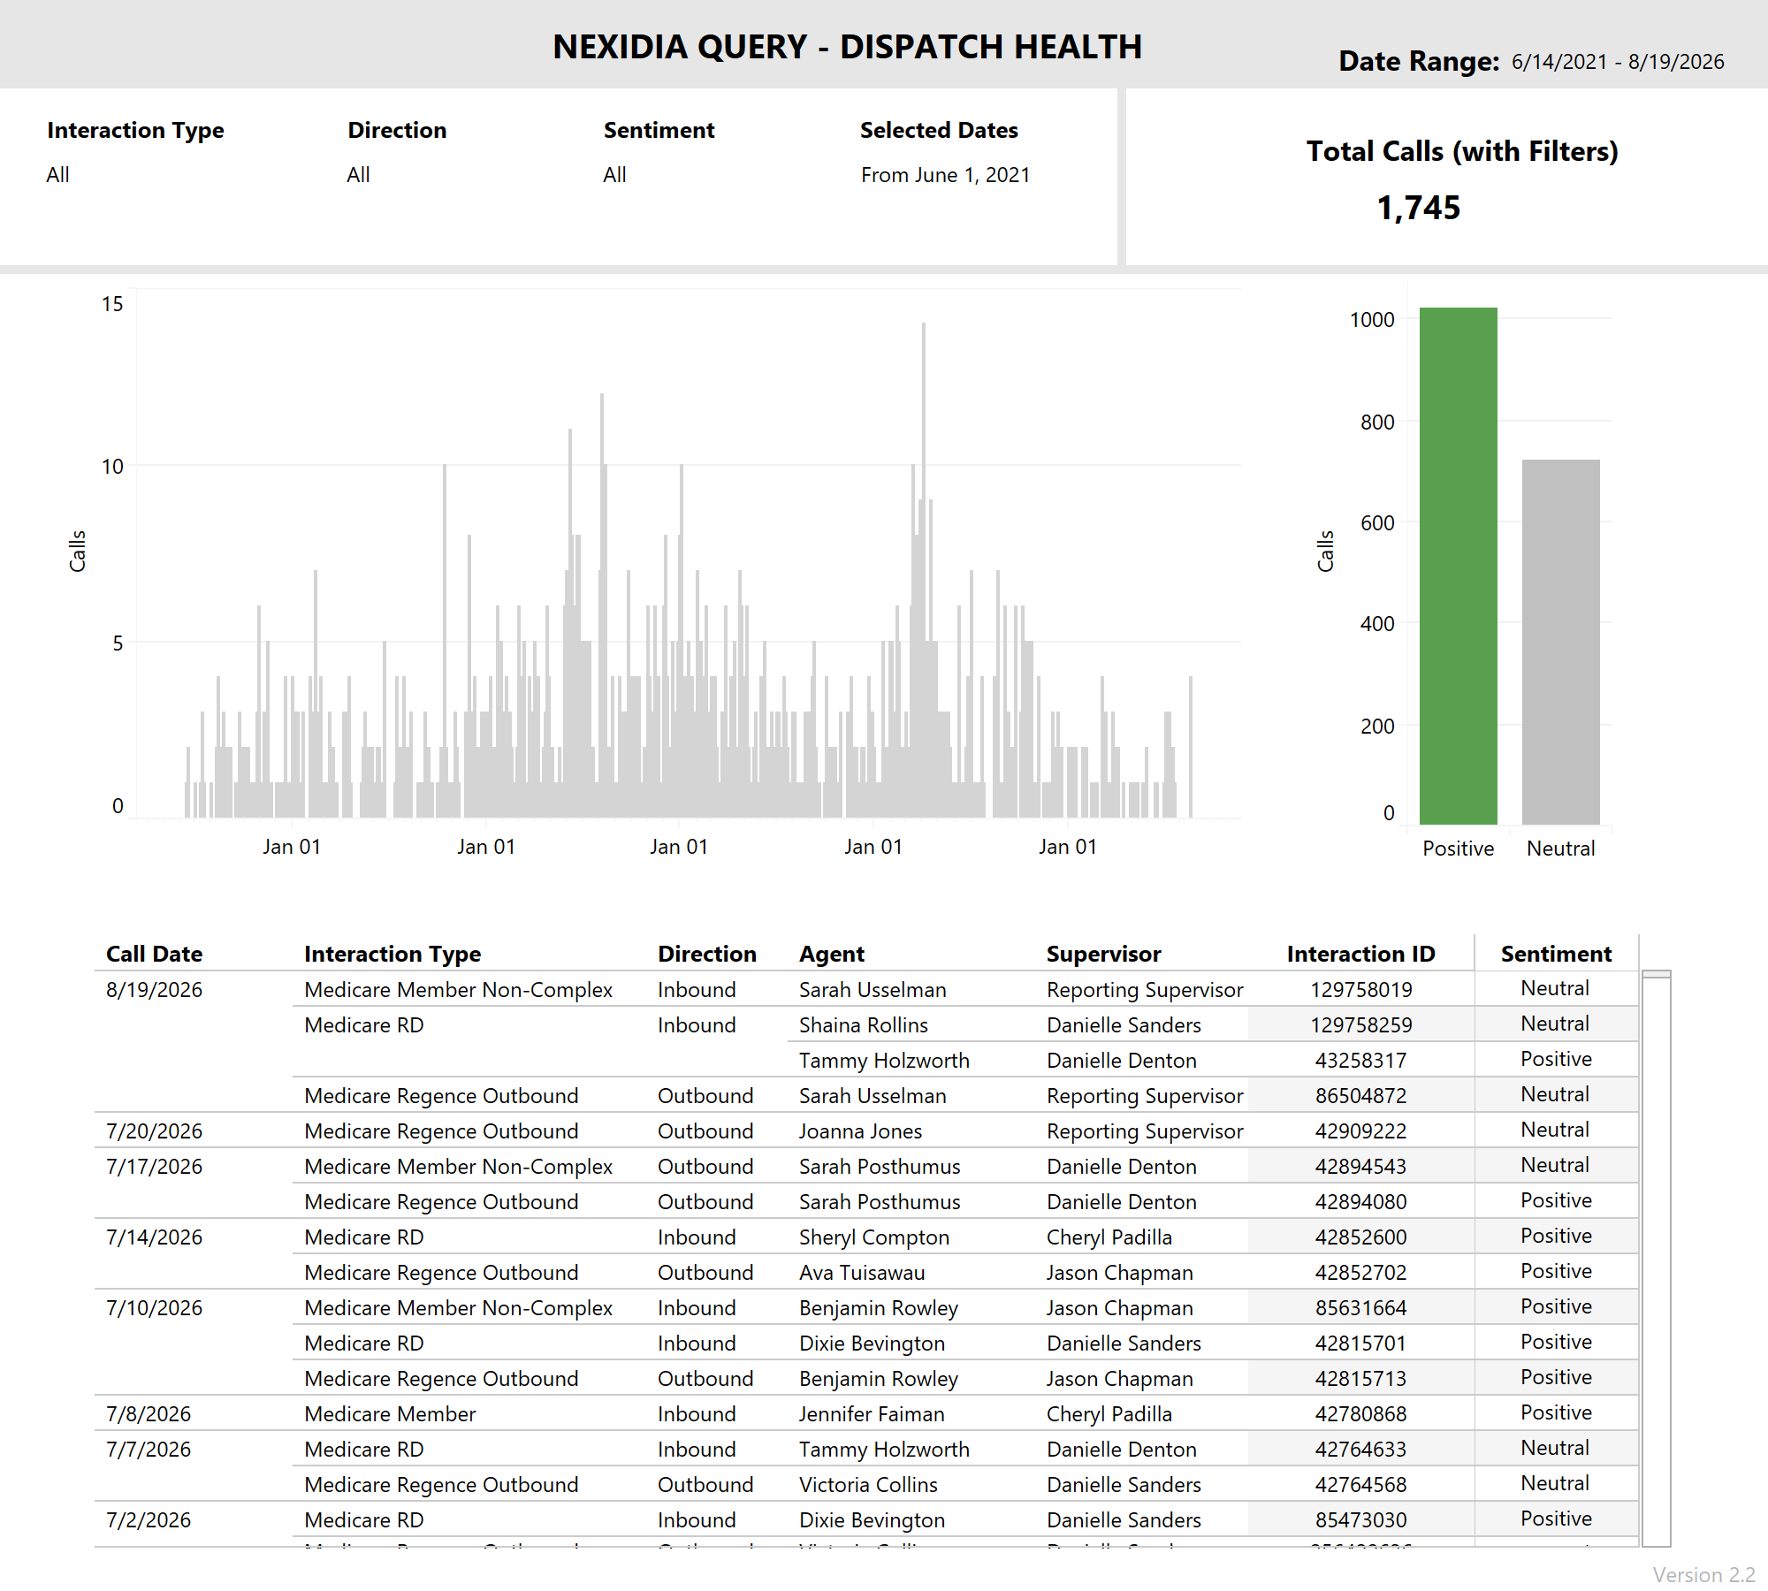The height and width of the screenshot is (1591, 1768).
Task: Select agent Jennifer Faiman
Action: 872,1413
